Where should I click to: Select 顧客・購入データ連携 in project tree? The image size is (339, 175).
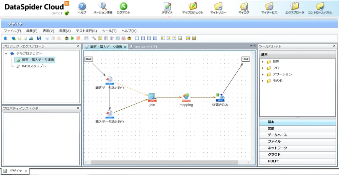tap(36, 60)
